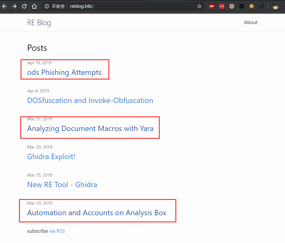Click the address bar URL reblog.htb
Screen dimensions: 285x243
pyautogui.click(x=82, y=6)
